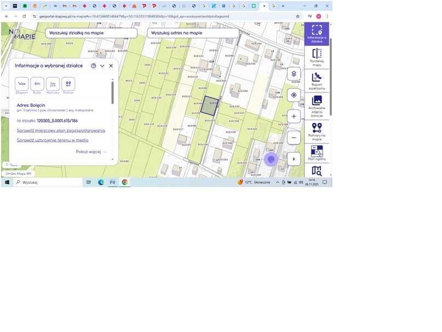
Task: Click the Adres: Bolęcin text
Action: [x=31, y=105]
